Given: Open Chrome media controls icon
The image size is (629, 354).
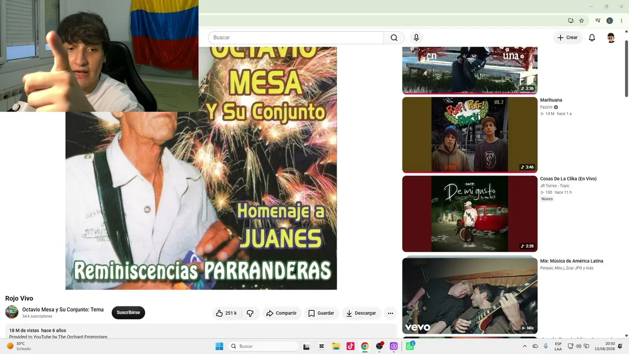Looking at the screenshot, I should point(598,21).
